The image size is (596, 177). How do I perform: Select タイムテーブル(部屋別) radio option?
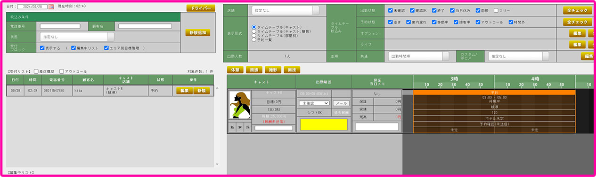(x=254, y=36)
